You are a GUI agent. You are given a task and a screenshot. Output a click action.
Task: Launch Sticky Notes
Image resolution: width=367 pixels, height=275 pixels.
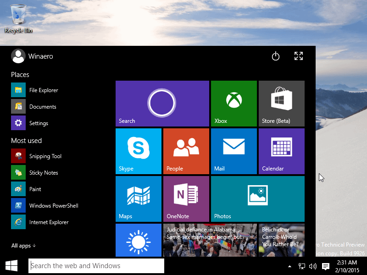[x=35, y=173]
